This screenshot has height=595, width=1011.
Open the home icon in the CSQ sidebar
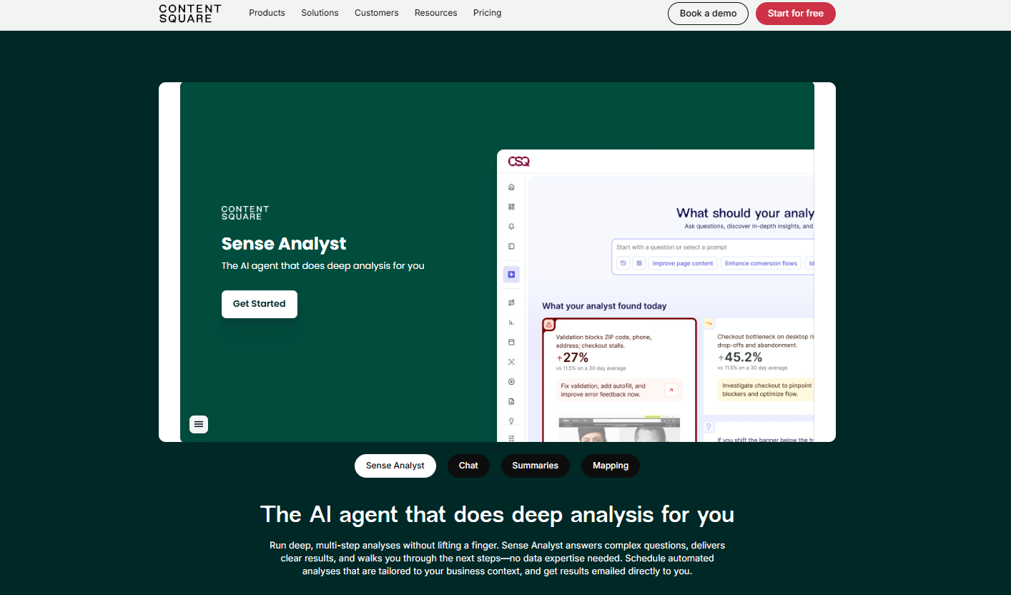coord(511,187)
